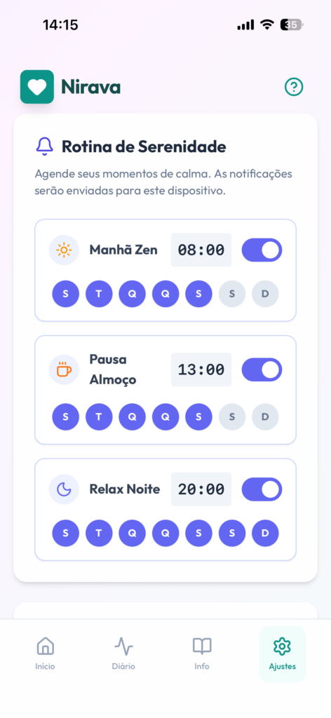Turn off the Pausa Almoço toggle
331x718 pixels.
262,370
